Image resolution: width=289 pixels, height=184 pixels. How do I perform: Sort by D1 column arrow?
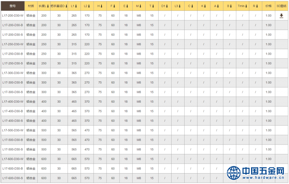tap(167, 6)
